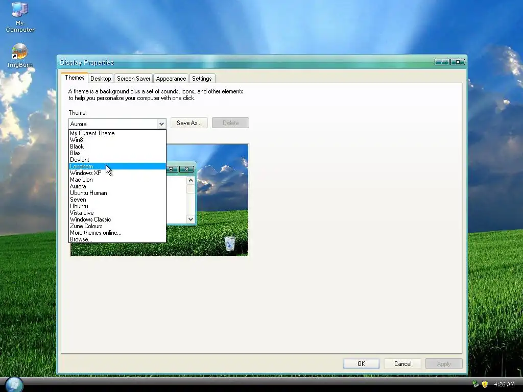Click the Save As... button
This screenshot has width=523, height=392.
pos(189,123)
